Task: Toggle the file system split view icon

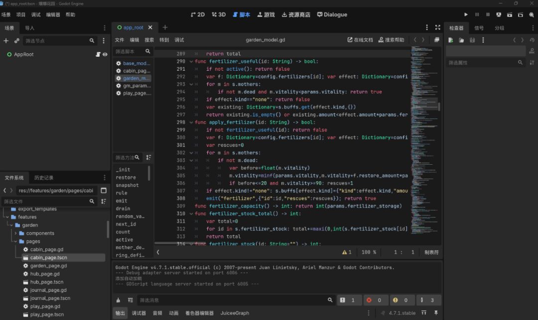Action: pos(104,191)
